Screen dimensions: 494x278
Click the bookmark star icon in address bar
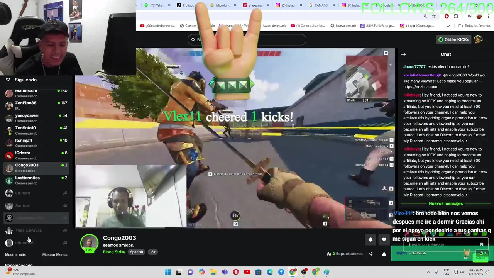pyautogui.click(x=434, y=16)
